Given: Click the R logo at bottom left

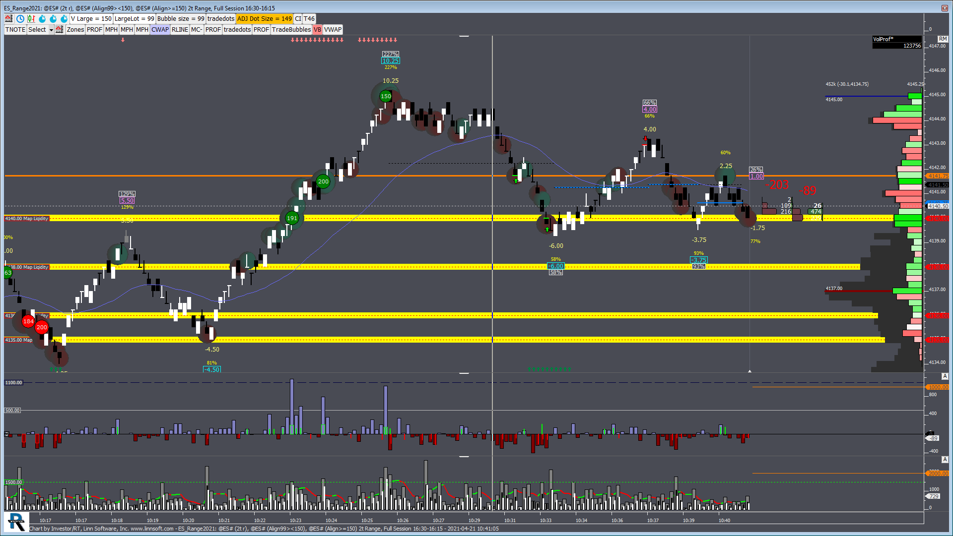Looking at the screenshot, I should pyautogui.click(x=16, y=522).
